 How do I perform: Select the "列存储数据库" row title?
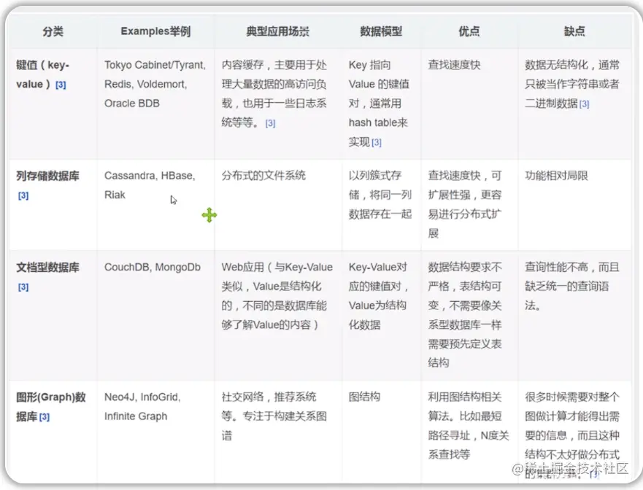(47, 176)
